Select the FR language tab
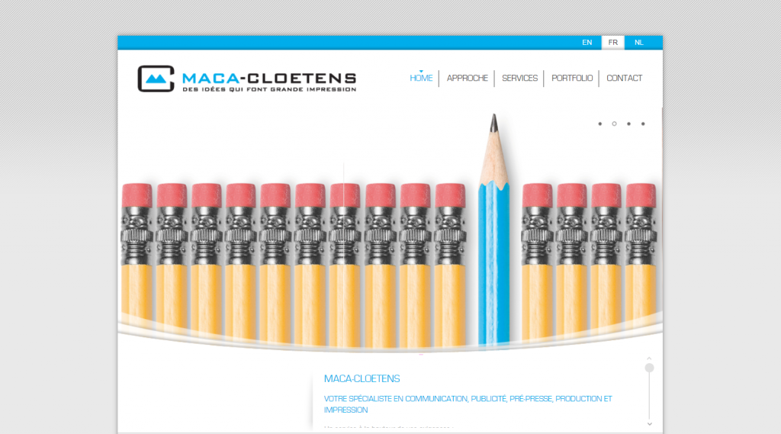This screenshot has height=434, width=781. pos(612,43)
